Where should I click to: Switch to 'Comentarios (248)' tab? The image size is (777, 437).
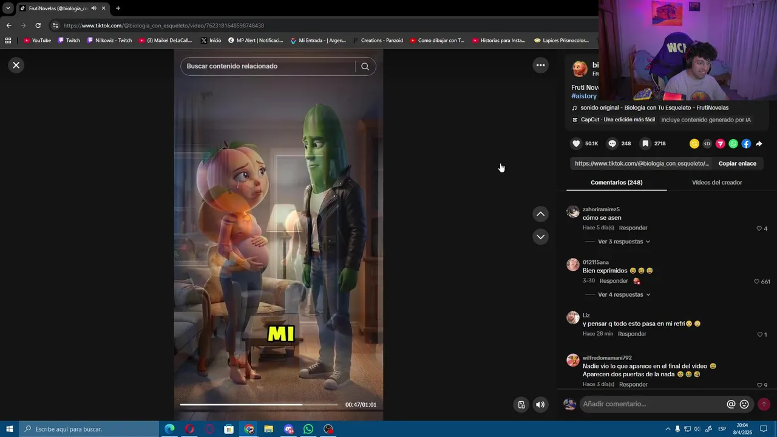[x=616, y=182]
